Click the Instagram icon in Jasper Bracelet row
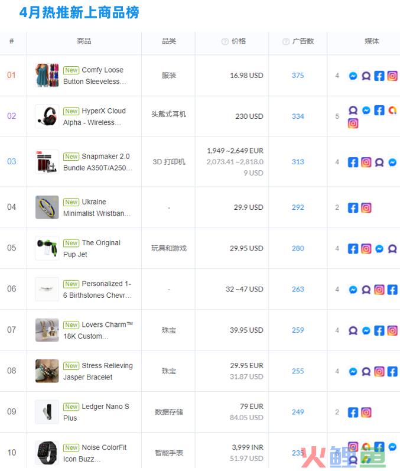The width and height of the screenshot is (400, 471). (379, 372)
